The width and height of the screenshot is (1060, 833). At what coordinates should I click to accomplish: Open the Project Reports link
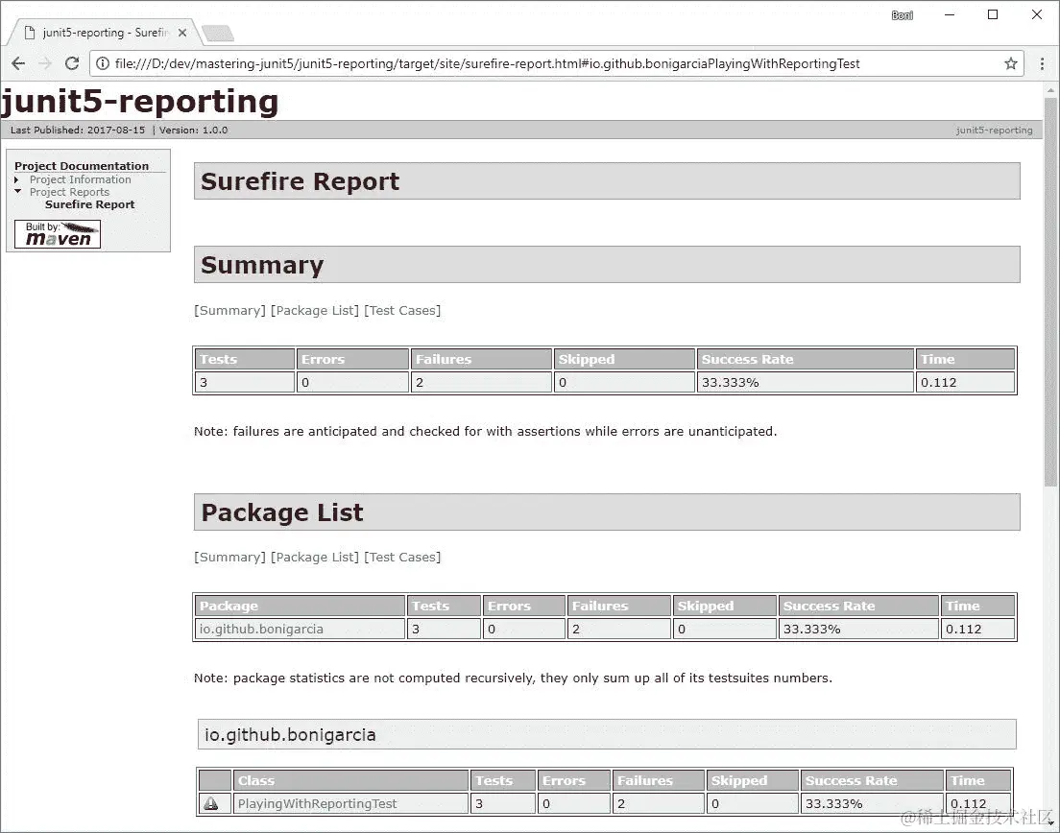coord(69,192)
